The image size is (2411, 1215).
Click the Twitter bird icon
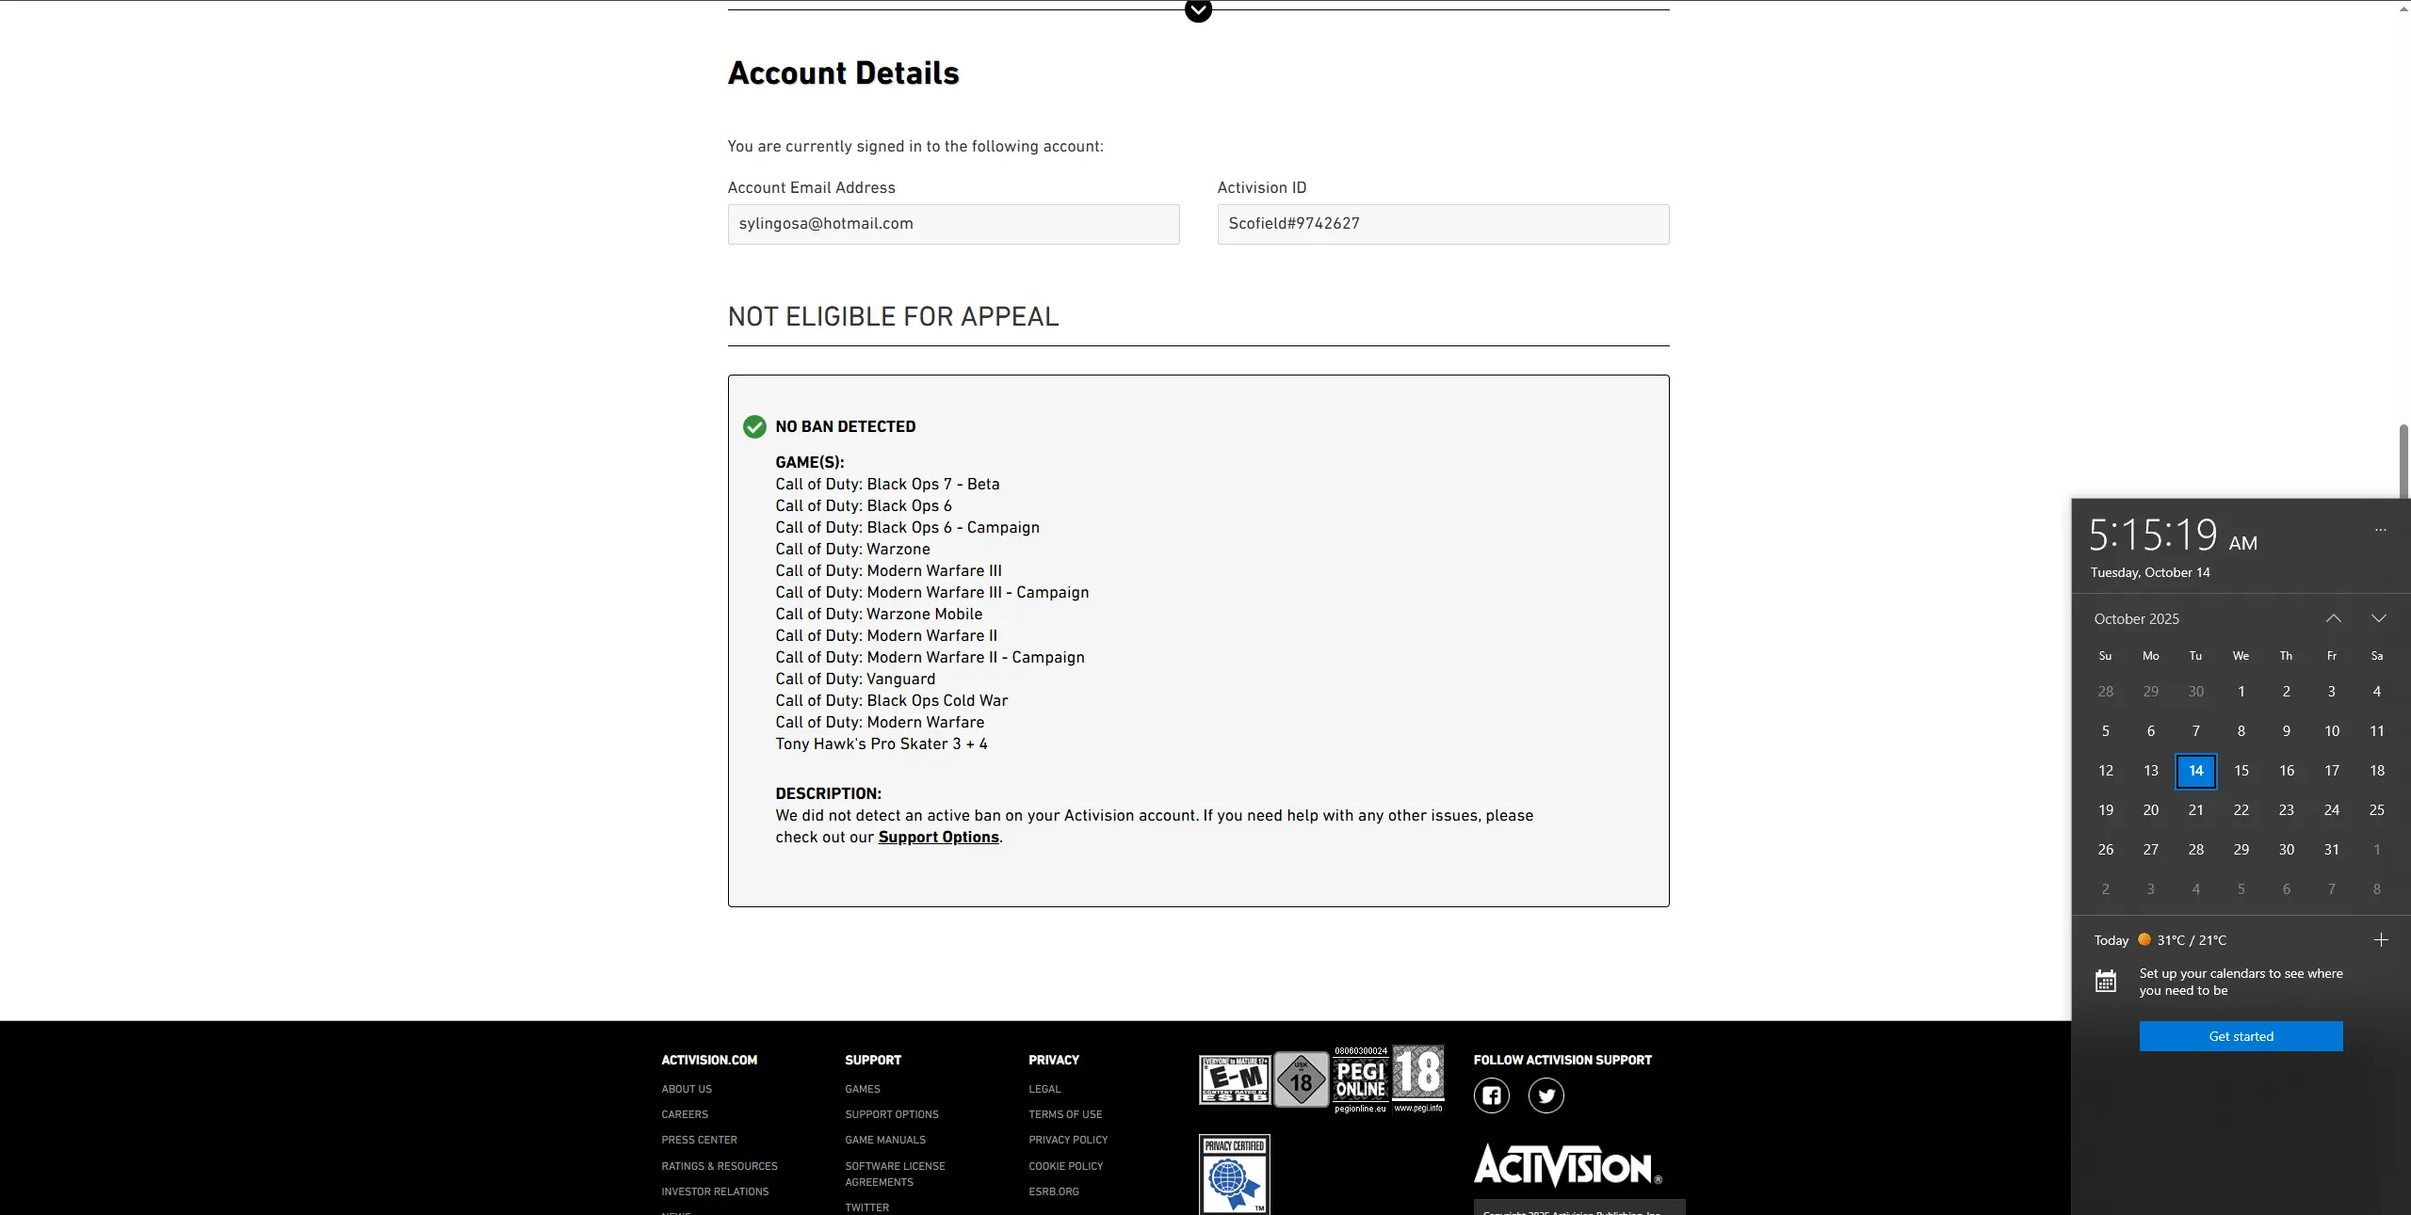(1545, 1095)
